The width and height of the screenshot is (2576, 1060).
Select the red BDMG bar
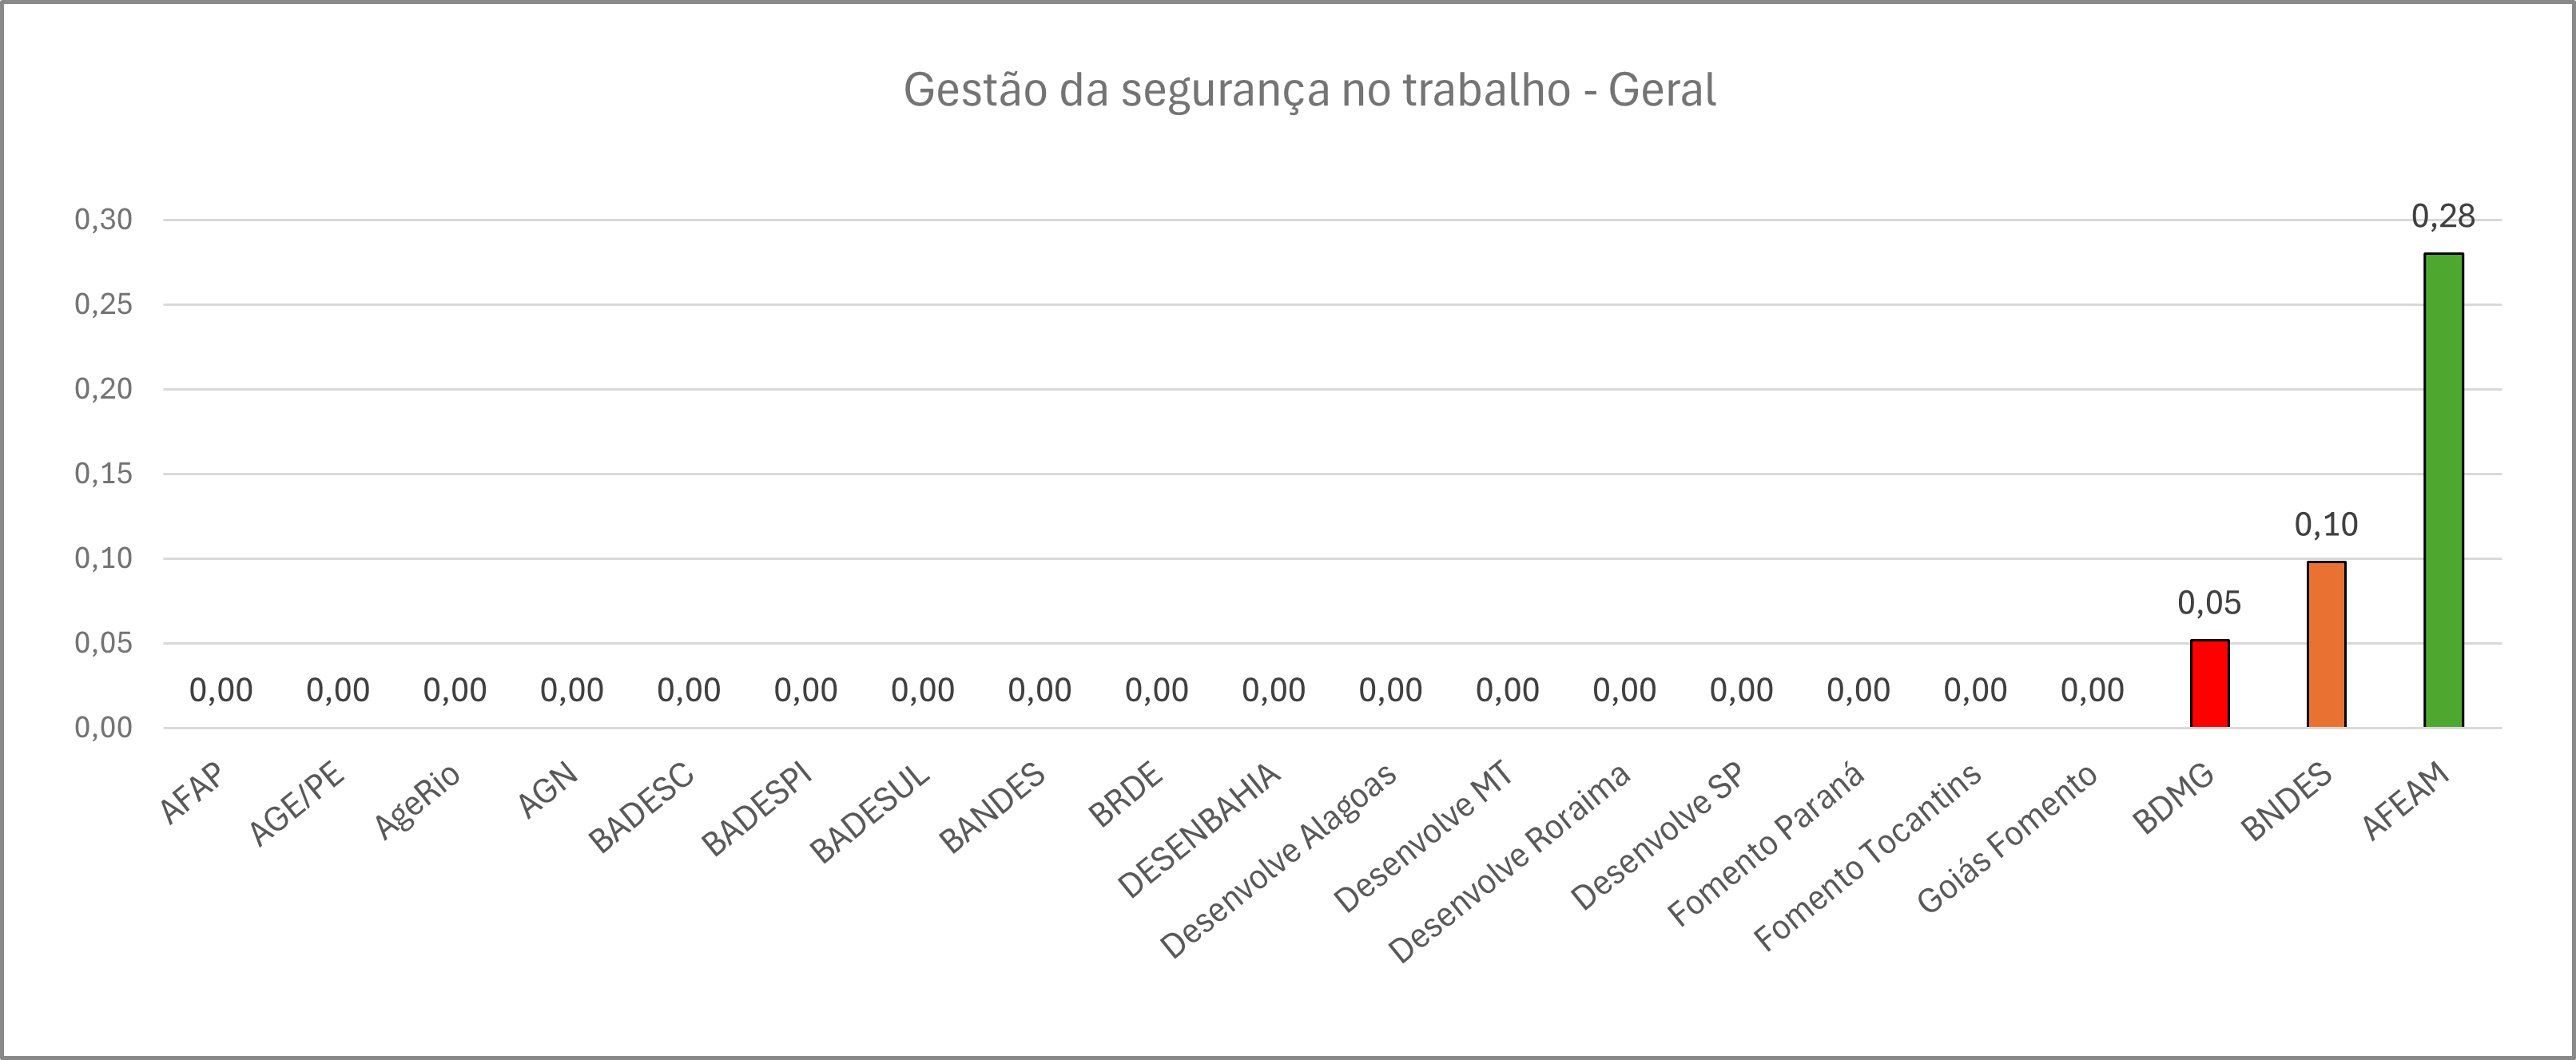tap(2209, 683)
